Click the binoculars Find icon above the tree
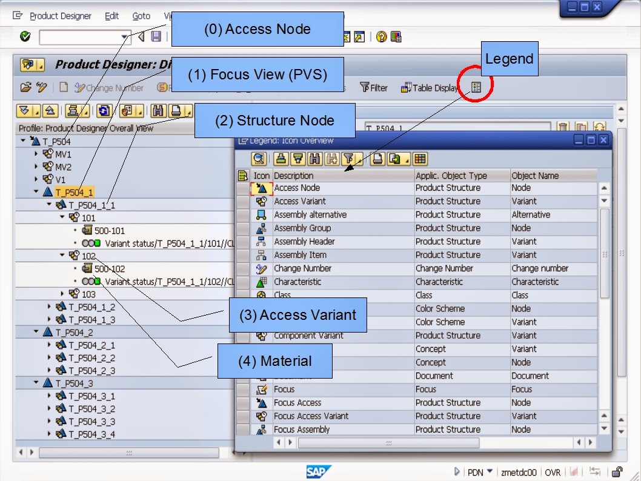 [x=158, y=110]
